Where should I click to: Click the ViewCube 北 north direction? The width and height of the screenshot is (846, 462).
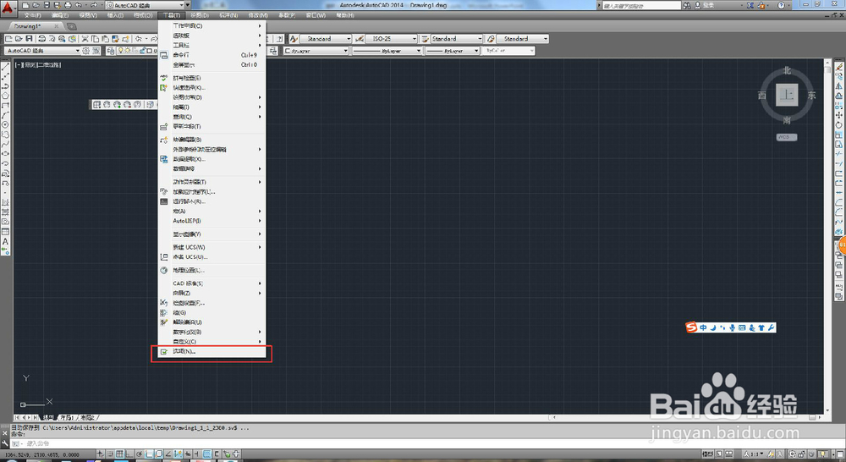[787, 71]
